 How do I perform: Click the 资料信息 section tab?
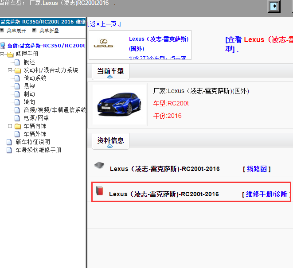click(x=110, y=141)
